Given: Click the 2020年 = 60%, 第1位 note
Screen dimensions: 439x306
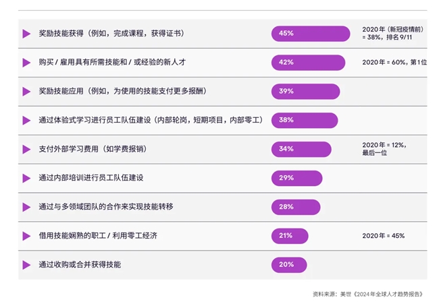Looking at the screenshot, I should [x=394, y=62].
